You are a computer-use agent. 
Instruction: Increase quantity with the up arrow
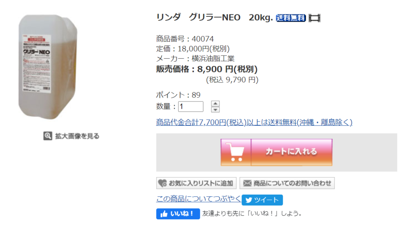tap(215, 104)
